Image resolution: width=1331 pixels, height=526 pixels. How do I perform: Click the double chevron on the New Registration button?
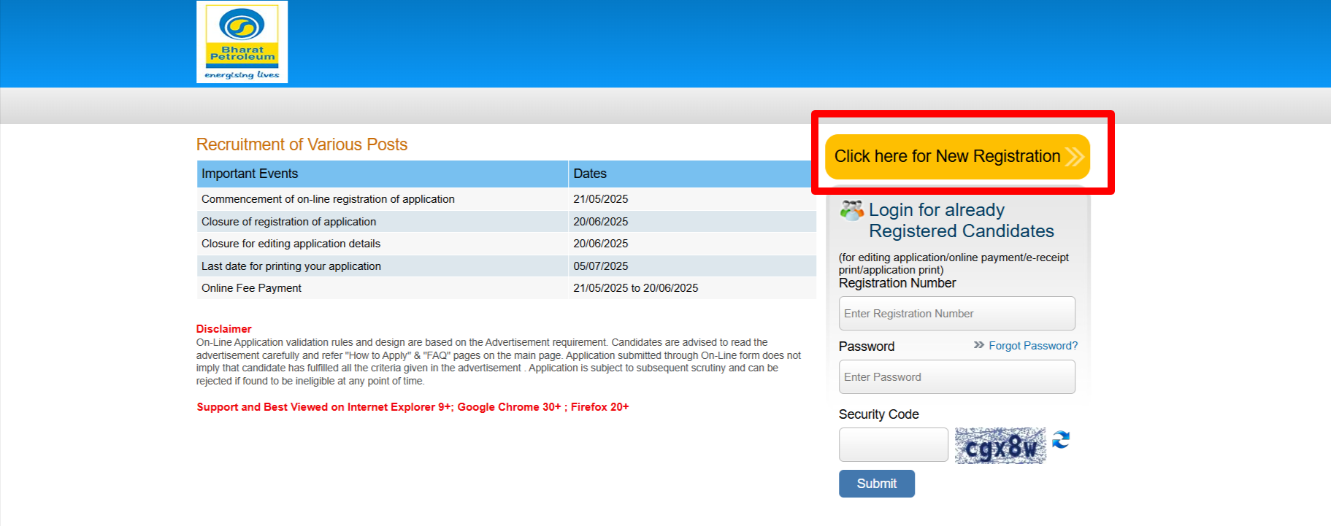[1073, 157]
